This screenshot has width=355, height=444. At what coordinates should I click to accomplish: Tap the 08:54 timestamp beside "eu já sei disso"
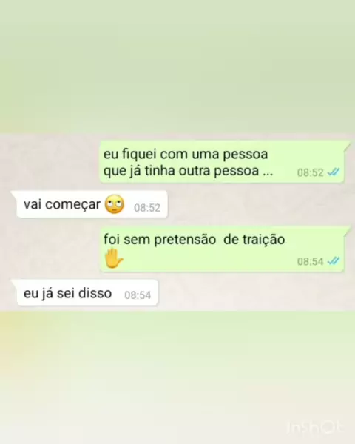[x=138, y=295]
